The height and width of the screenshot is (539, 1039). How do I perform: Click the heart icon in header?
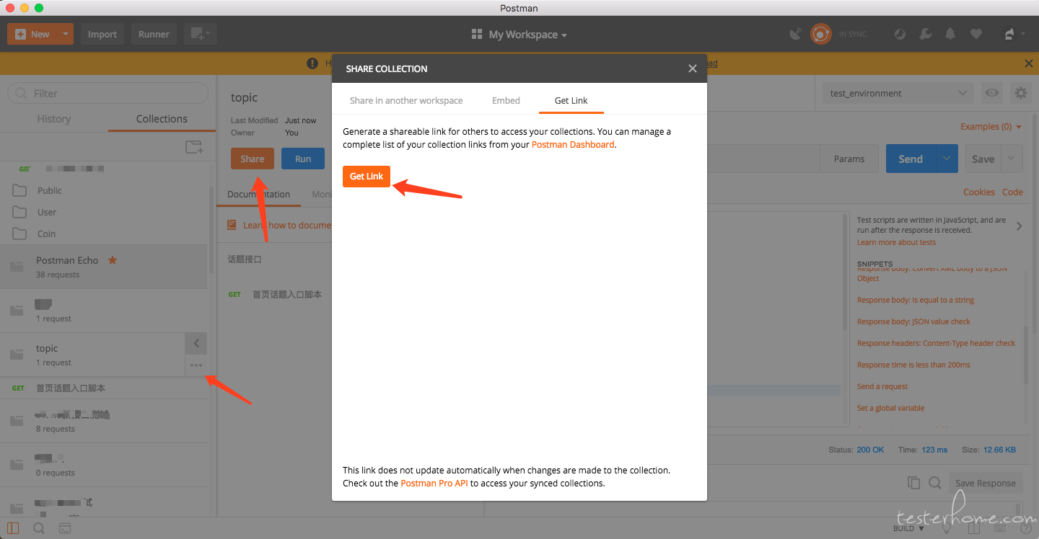tap(976, 34)
